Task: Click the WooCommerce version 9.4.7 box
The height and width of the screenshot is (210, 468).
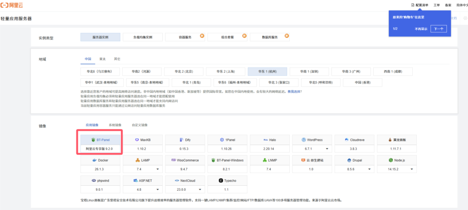Action: pos(185,169)
